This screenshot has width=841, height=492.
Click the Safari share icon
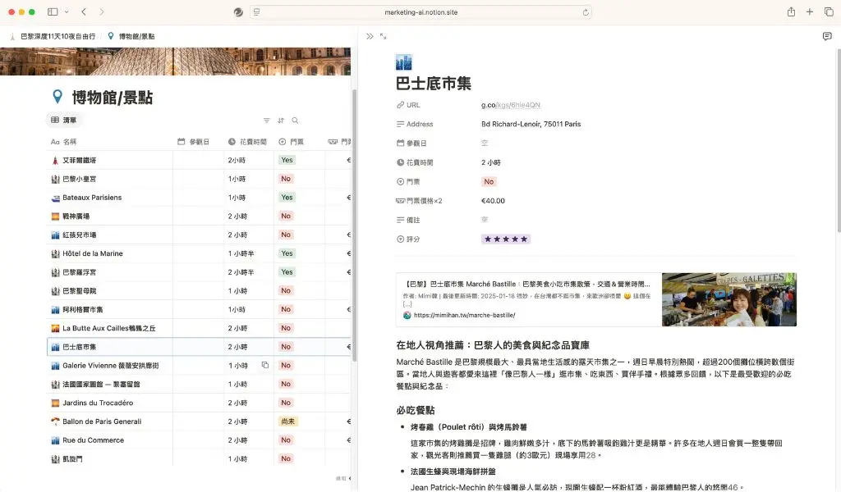791,12
